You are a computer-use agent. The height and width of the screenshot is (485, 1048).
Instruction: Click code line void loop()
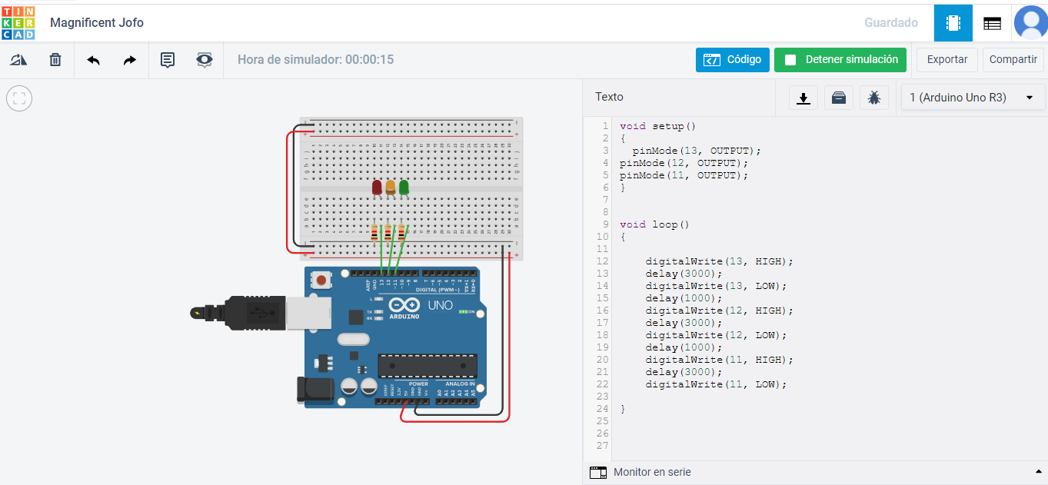pos(654,224)
